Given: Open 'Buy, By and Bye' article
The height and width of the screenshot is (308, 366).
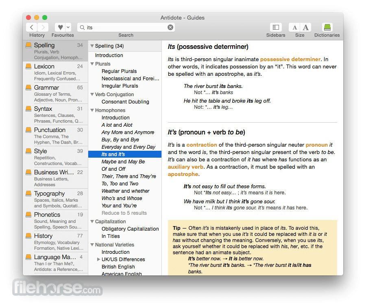Looking at the screenshot, I should 120,140.
